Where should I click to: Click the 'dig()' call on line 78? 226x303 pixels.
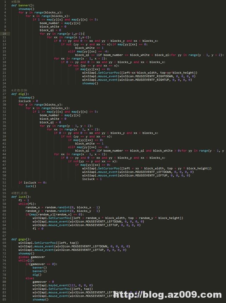point(37,275)
